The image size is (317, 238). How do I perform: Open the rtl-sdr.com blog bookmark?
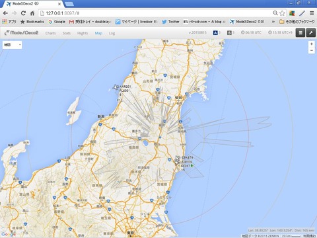coord(204,22)
